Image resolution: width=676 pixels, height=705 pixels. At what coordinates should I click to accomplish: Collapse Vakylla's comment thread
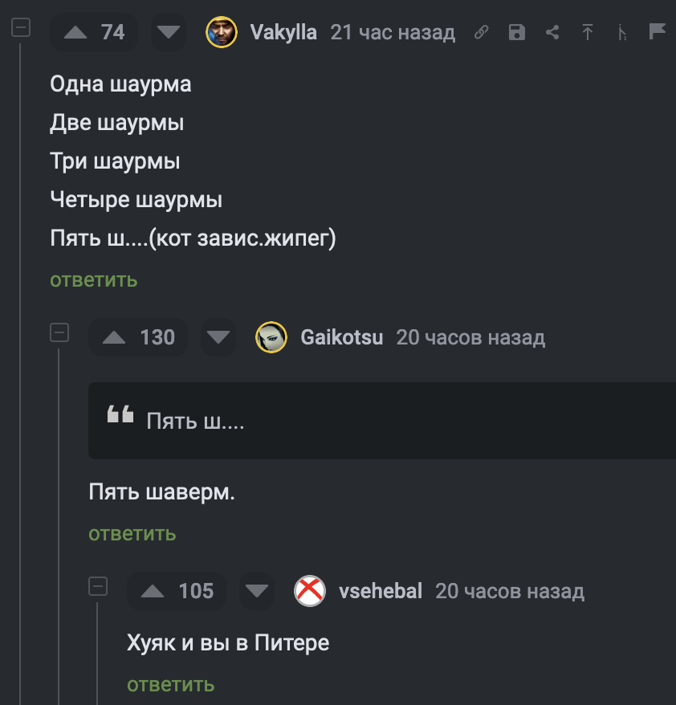point(21,26)
